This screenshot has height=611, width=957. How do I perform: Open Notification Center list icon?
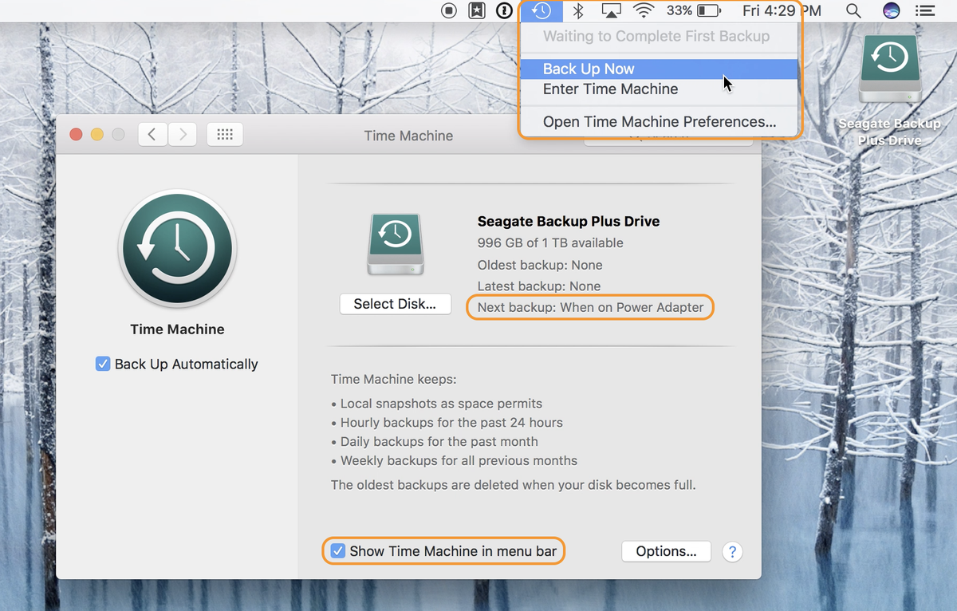pyautogui.click(x=925, y=10)
